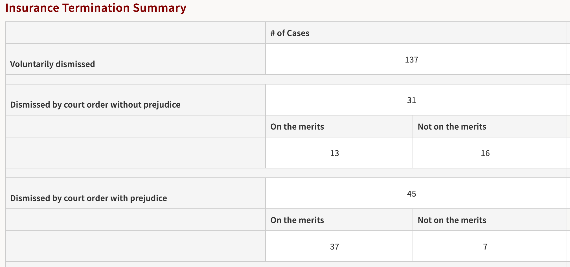Click Not on the merits header above 16
Screen dimensions: 570x267
pyautogui.click(x=452, y=127)
